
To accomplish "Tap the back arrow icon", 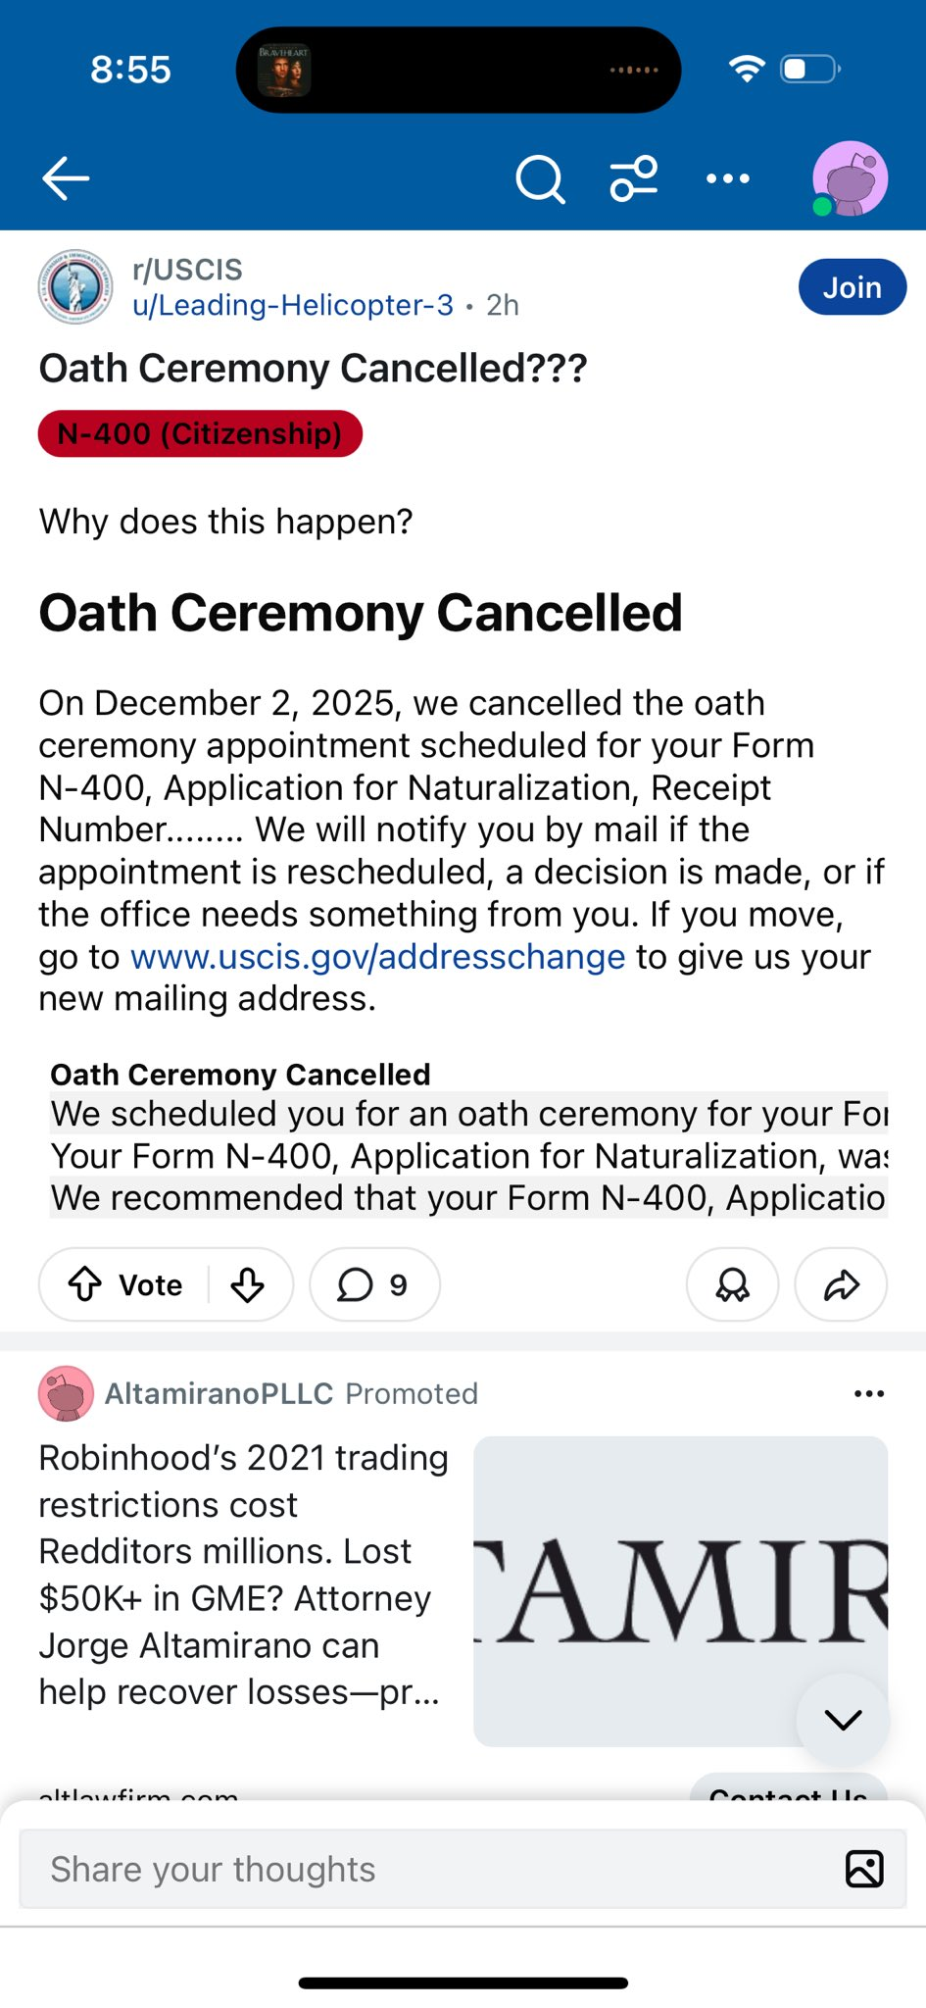I will [66, 178].
